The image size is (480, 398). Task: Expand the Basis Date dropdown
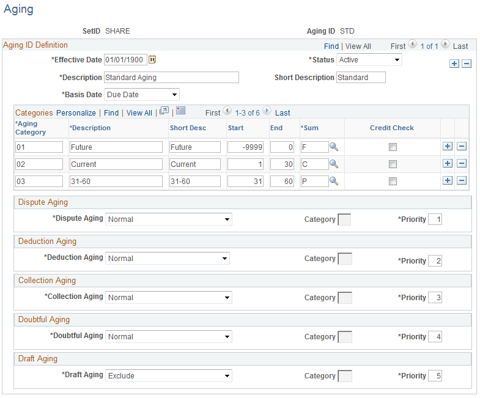click(142, 95)
